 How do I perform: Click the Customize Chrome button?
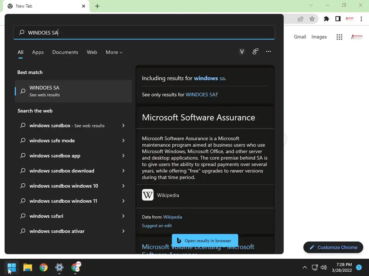333,247
